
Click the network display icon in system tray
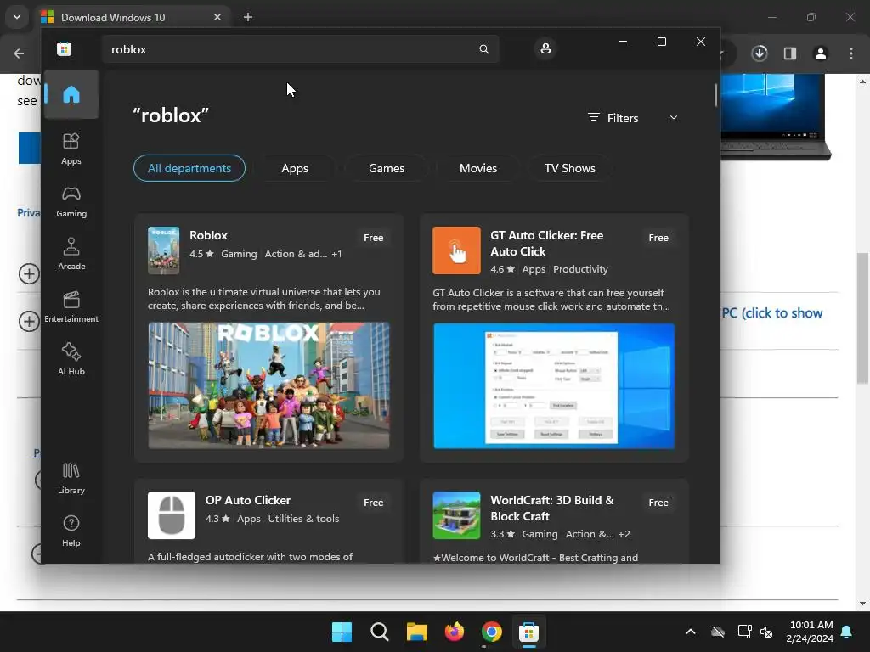(744, 632)
